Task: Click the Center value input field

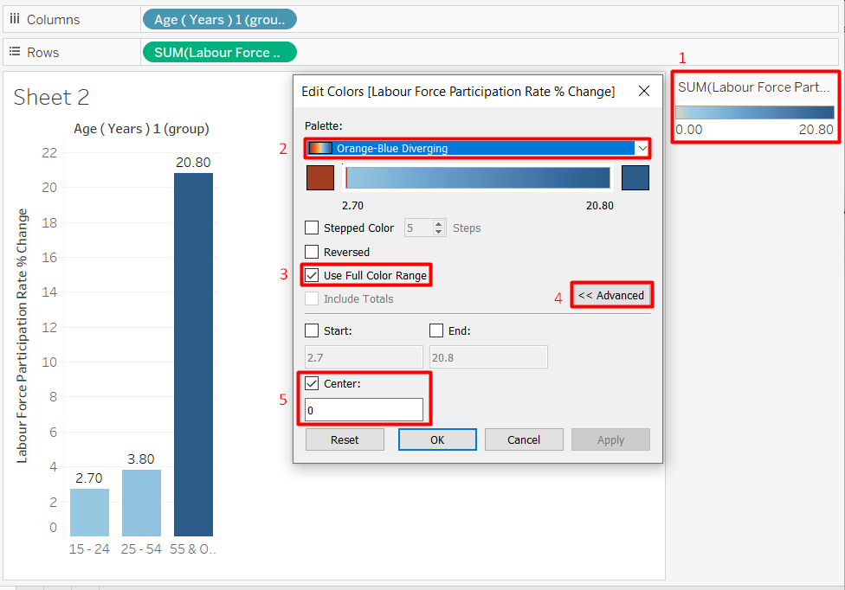Action: click(x=364, y=410)
